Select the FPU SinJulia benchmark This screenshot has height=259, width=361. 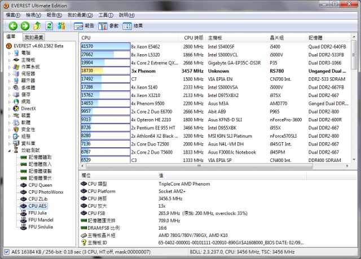41,227
